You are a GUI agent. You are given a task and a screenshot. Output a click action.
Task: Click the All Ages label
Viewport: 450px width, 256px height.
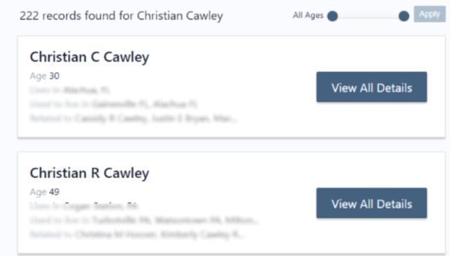[308, 15]
